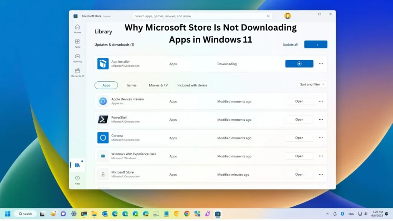Open the options menu for PowerShell
The width and height of the screenshot is (393, 221).
click(x=321, y=119)
